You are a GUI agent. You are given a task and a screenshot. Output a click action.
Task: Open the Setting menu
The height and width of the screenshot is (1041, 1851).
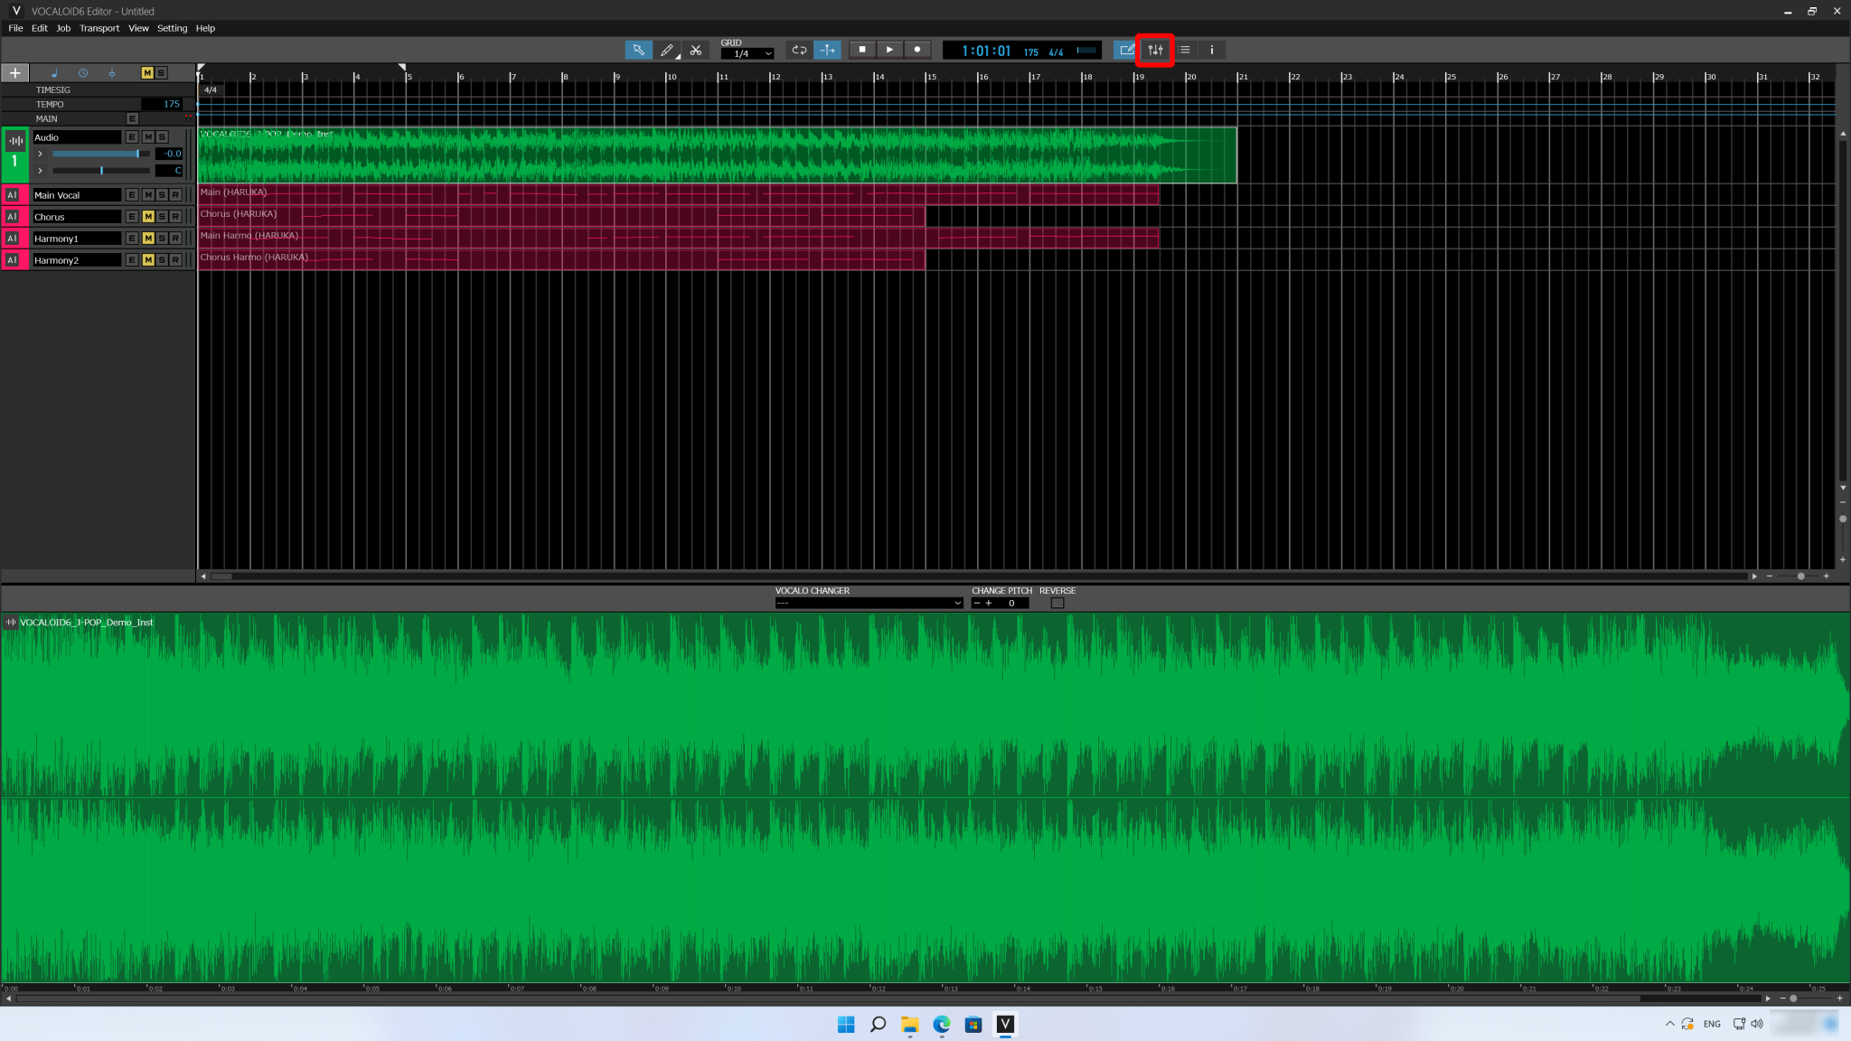[172, 28]
